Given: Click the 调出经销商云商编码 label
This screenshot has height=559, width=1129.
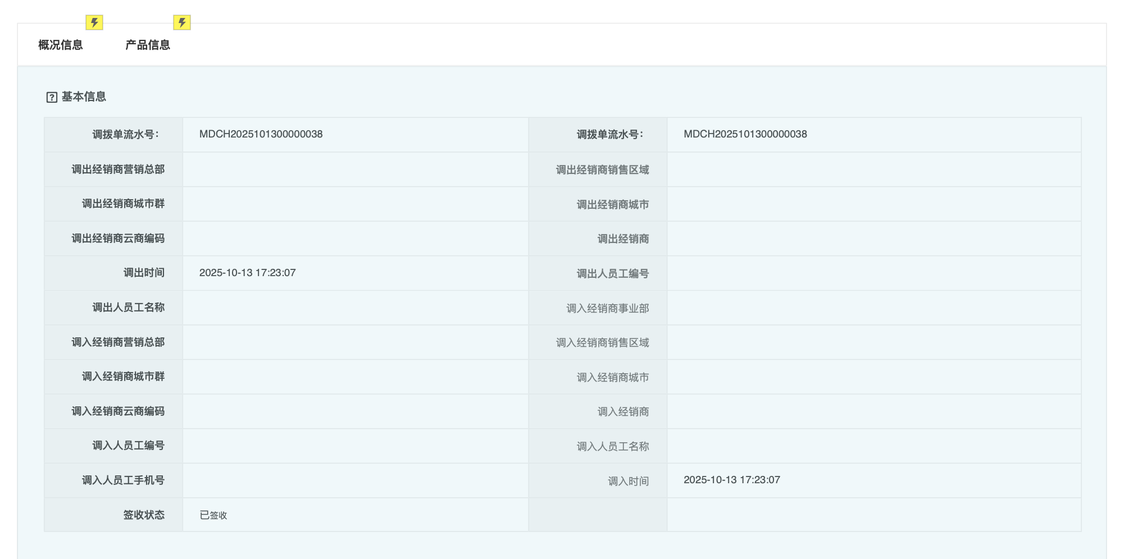Looking at the screenshot, I should pos(118,239).
